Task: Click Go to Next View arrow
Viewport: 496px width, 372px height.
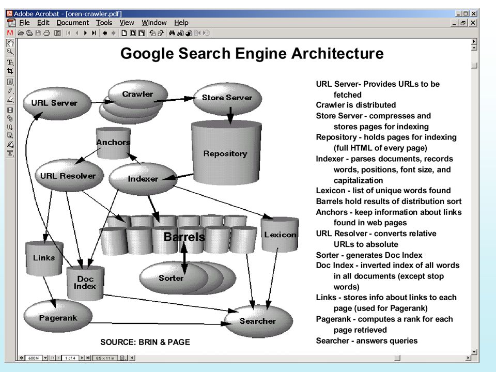Action: [x=113, y=33]
